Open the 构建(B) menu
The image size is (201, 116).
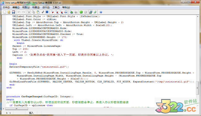pos(36,7)
